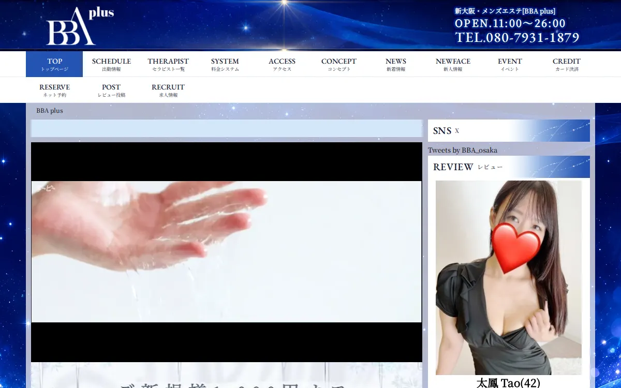Go to SCHEDULE in the navigation

[111, 64]
